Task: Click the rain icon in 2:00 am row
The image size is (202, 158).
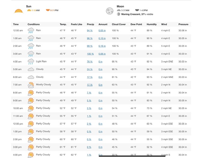Action: pyautogui.click(x=31, y=46)
